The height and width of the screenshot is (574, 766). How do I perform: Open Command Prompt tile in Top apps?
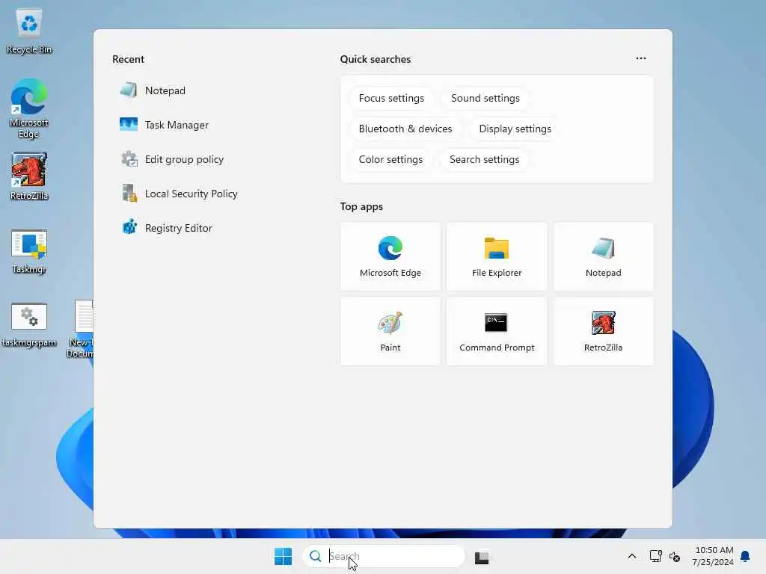(497, 331)
